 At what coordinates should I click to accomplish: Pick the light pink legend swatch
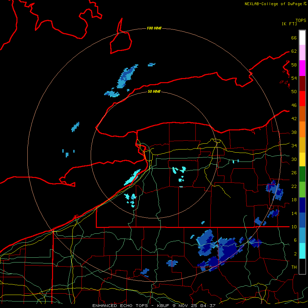(302, 53)
